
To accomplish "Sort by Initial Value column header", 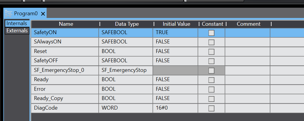I will [x=177, y=24].
